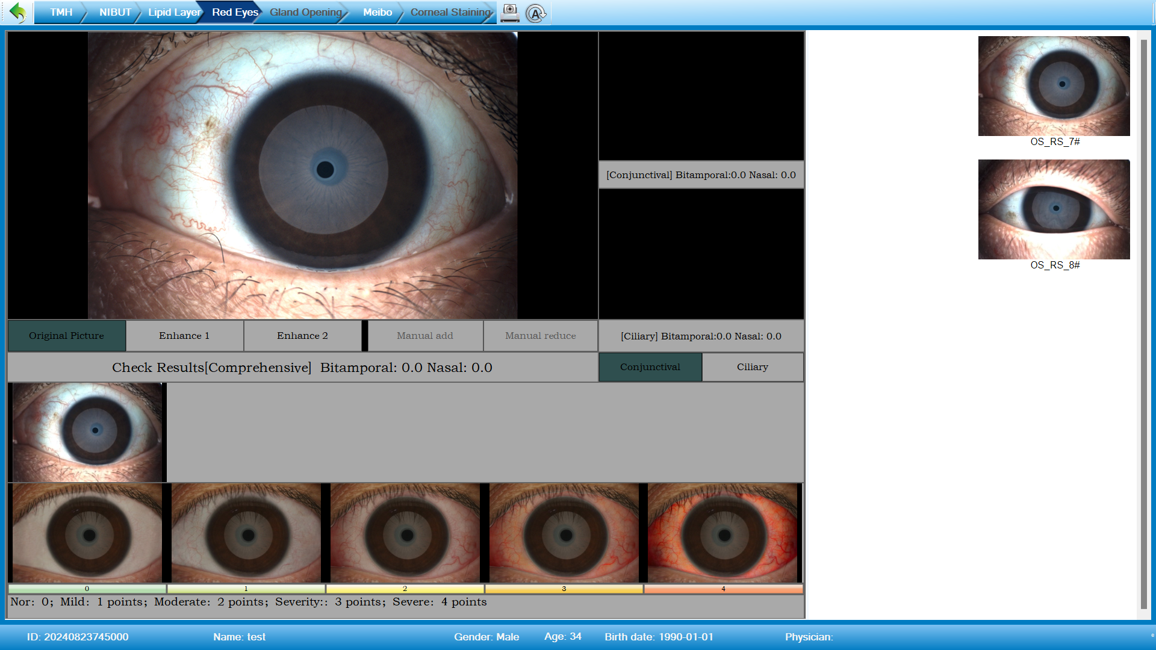Open the OS_RS_7# image thumbnail
This screenshot has width=1156, height=650.
(x=1054, y=86)
